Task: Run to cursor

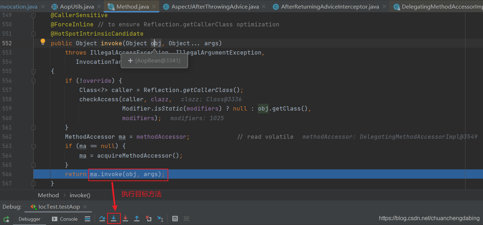Action: click(160, 219)
